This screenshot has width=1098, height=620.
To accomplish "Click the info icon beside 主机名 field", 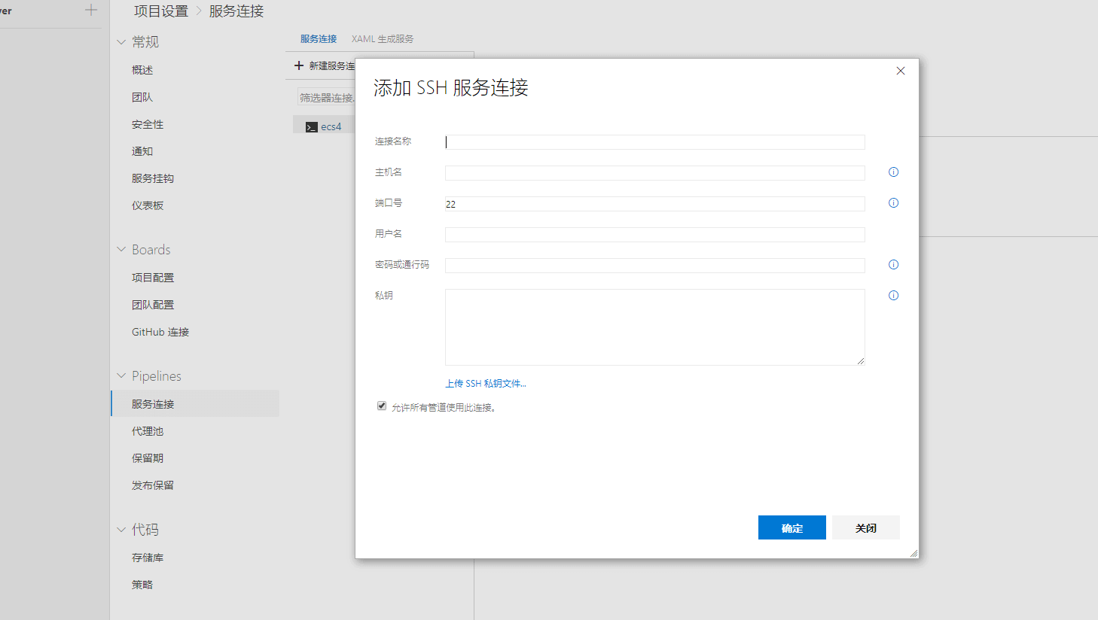I will pos(893,172).
